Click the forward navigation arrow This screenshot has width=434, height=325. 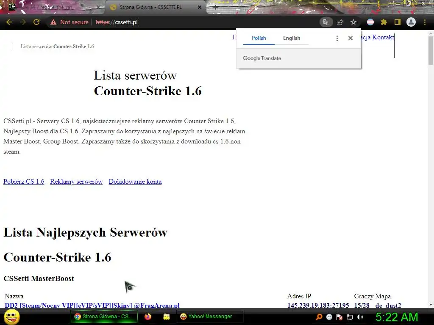[x=23, y=22]
